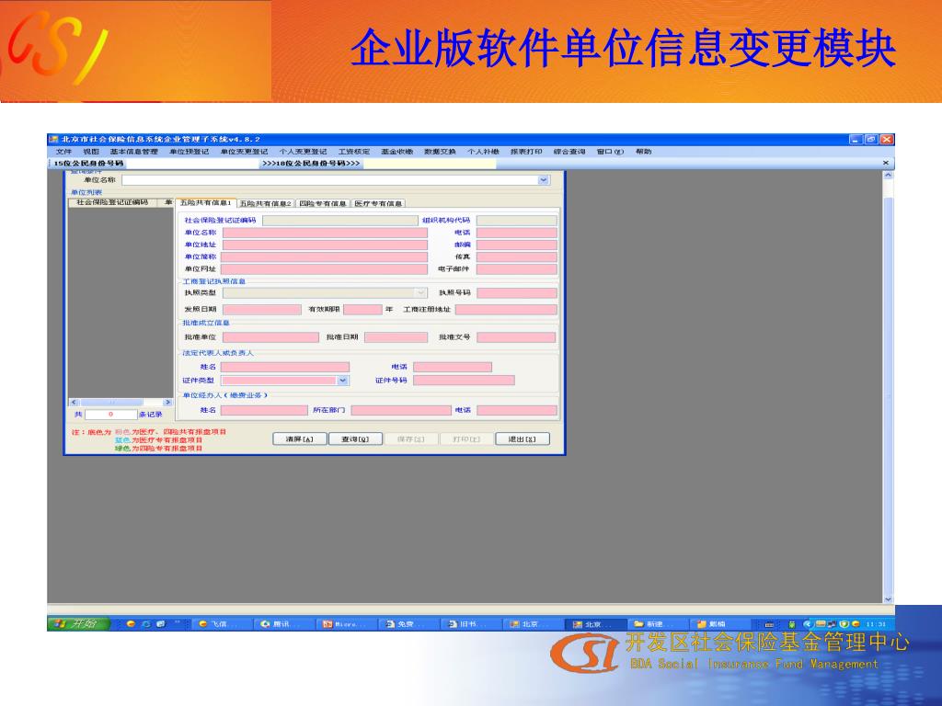Image resolution: width=942 pixels, height=706 pixels.
Task: Open the 免费 taskbar item
Action: 408,624
